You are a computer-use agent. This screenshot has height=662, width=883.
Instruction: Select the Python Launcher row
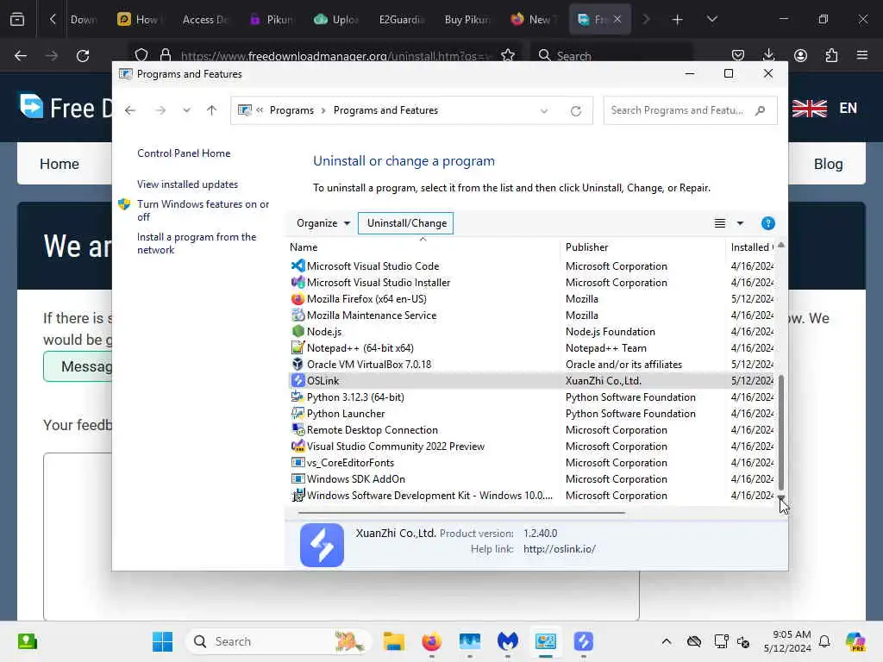(532, 413)
